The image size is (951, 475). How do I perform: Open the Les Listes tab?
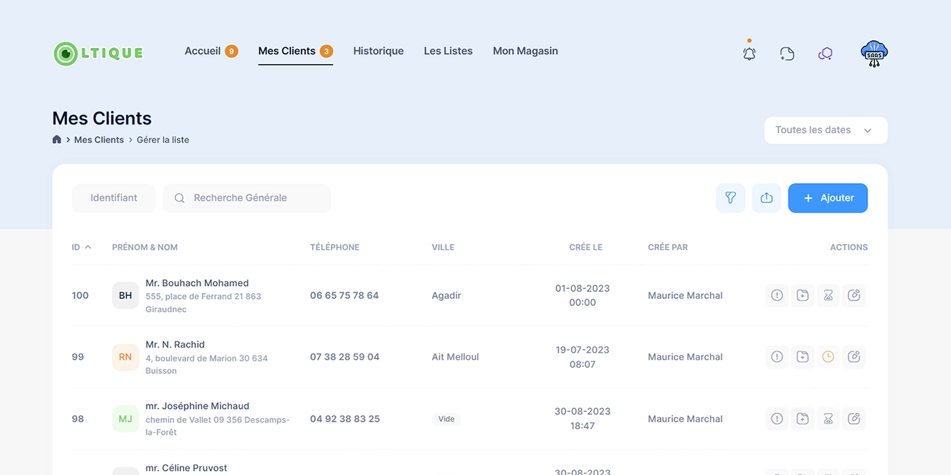(x=448, y=51)
